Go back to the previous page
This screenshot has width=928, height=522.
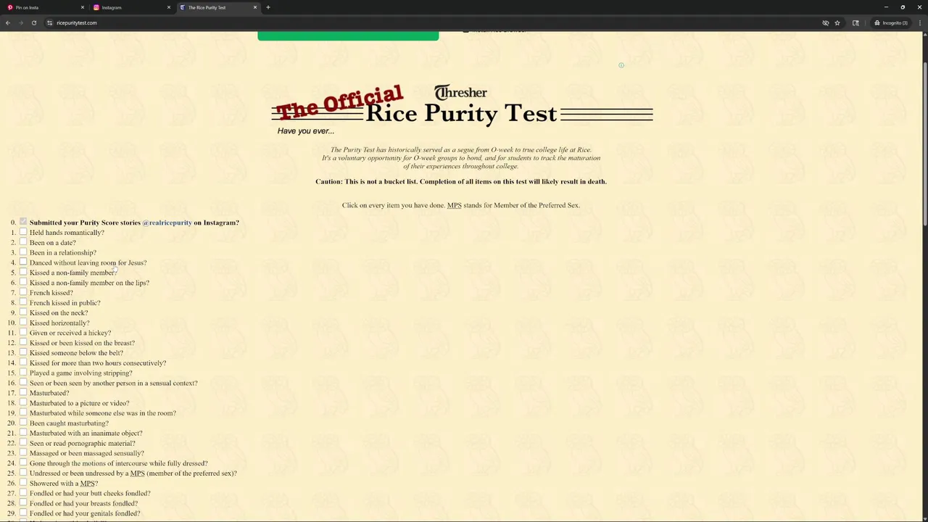tap(8, 22)
